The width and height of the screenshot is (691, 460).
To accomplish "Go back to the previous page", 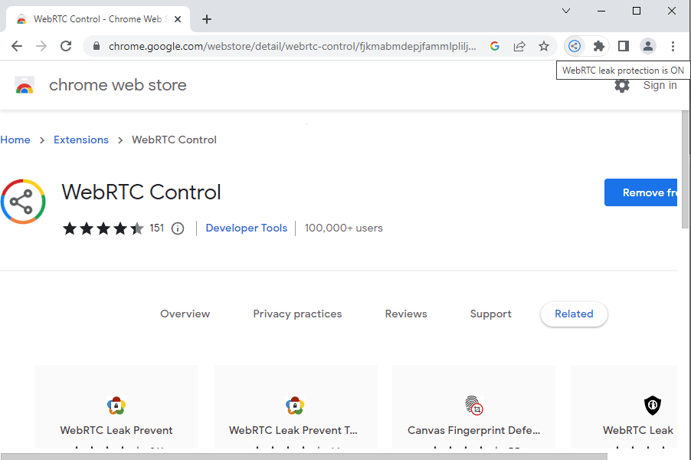I will (17, 46).
